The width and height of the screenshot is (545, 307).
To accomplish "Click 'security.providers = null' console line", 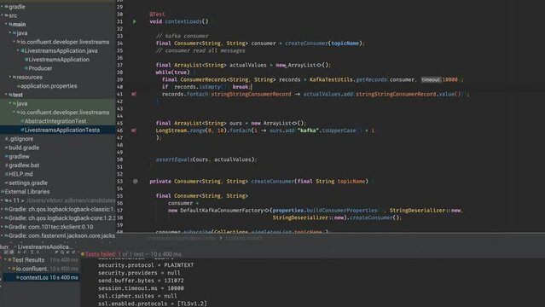I will pyautogui.click(x=139, y=273).
